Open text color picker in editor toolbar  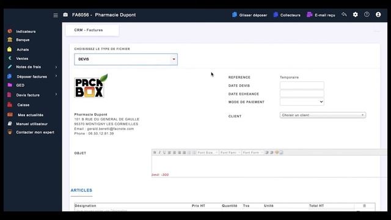(x=277, y=153)
